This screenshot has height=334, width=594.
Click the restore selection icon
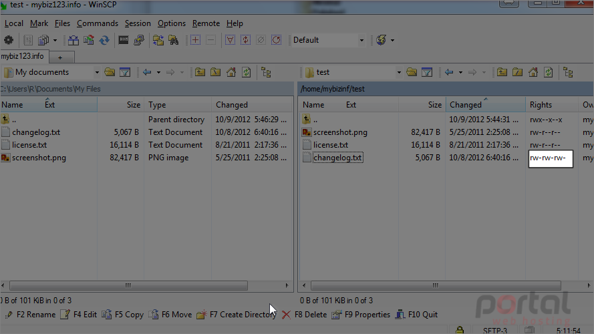click(277, 40)
